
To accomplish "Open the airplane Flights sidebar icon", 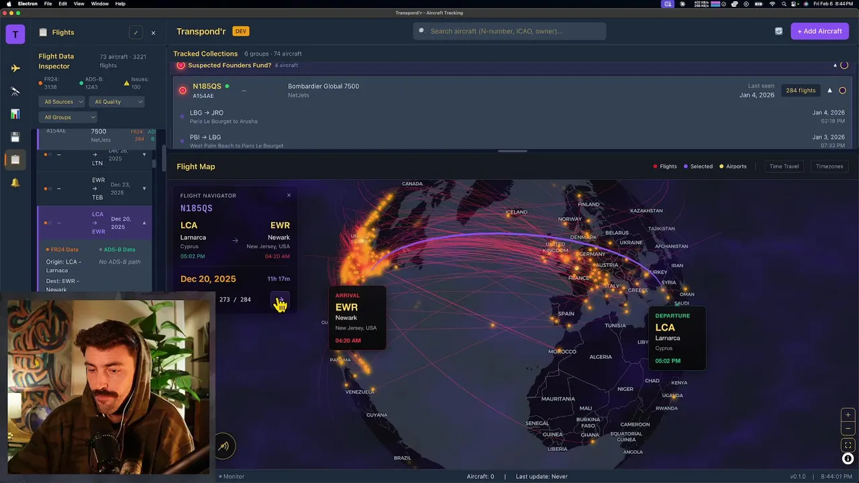I will coord(15,68).
